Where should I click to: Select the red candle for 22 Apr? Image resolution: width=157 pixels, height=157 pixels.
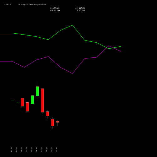27,107
